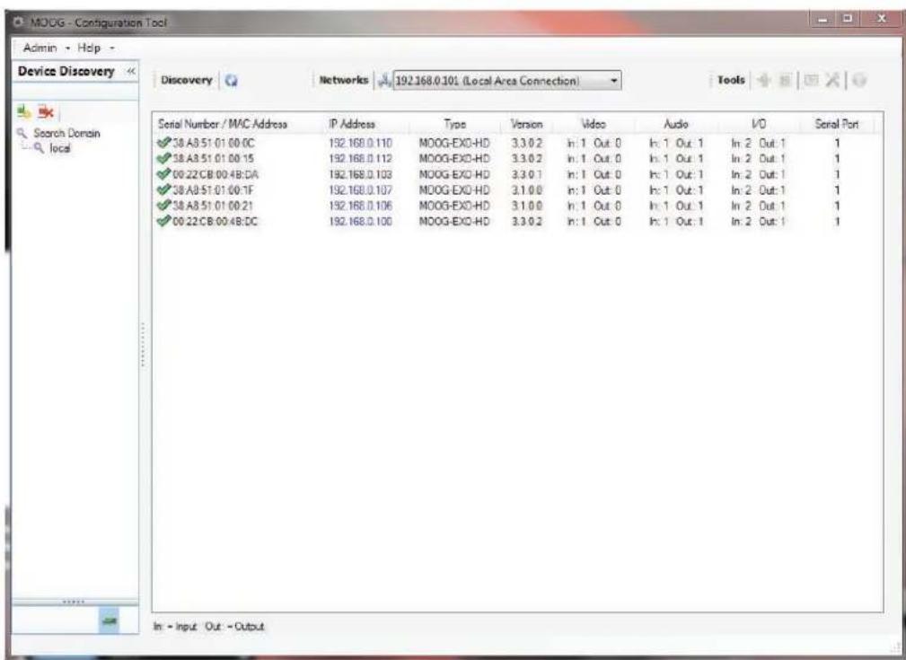Click checkmark icon for device 38:A8:51:01:00:1F
This screenshot has height=660, width=906.
163,189
